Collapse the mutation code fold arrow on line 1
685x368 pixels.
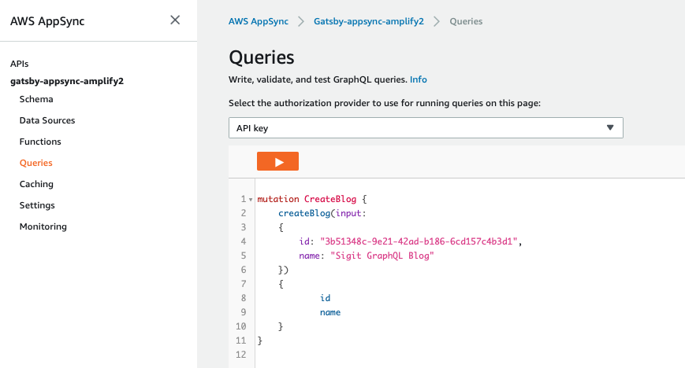(x=251, y=200)
